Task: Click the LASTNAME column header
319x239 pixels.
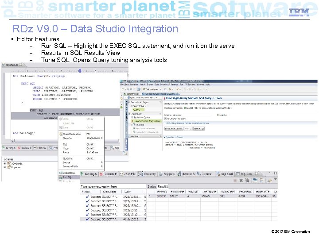Action: coord(210,192)
